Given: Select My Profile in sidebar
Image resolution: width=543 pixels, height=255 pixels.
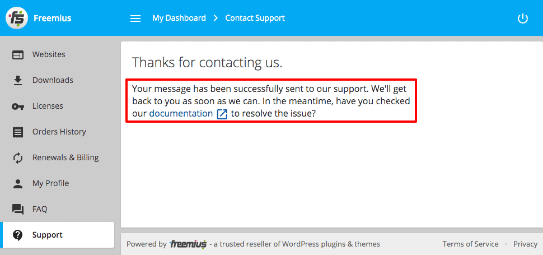Looking at the screenshot, I should (x=50, y=183).
